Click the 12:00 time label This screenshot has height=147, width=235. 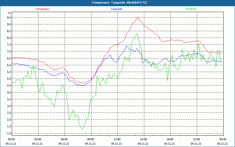point(117,139)
